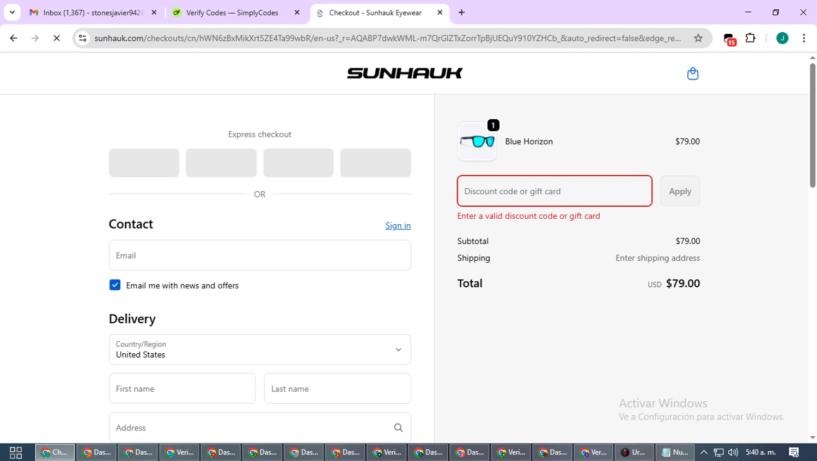Click the Ch... Chrome taskbar button

pyautogui.click(x=55, y=452)
